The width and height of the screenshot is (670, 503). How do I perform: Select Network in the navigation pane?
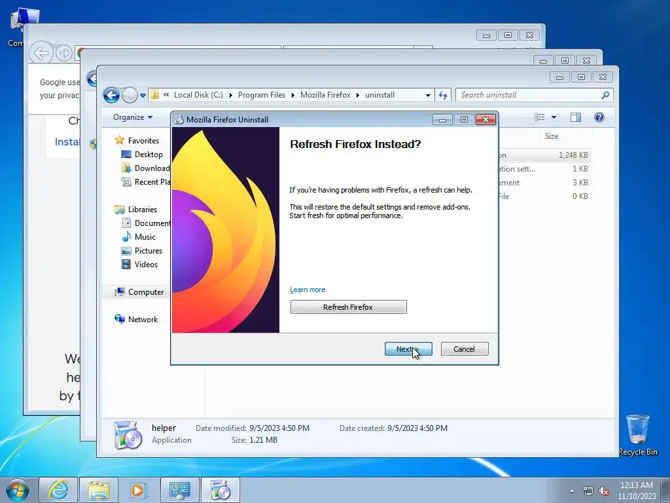[143, 320]
